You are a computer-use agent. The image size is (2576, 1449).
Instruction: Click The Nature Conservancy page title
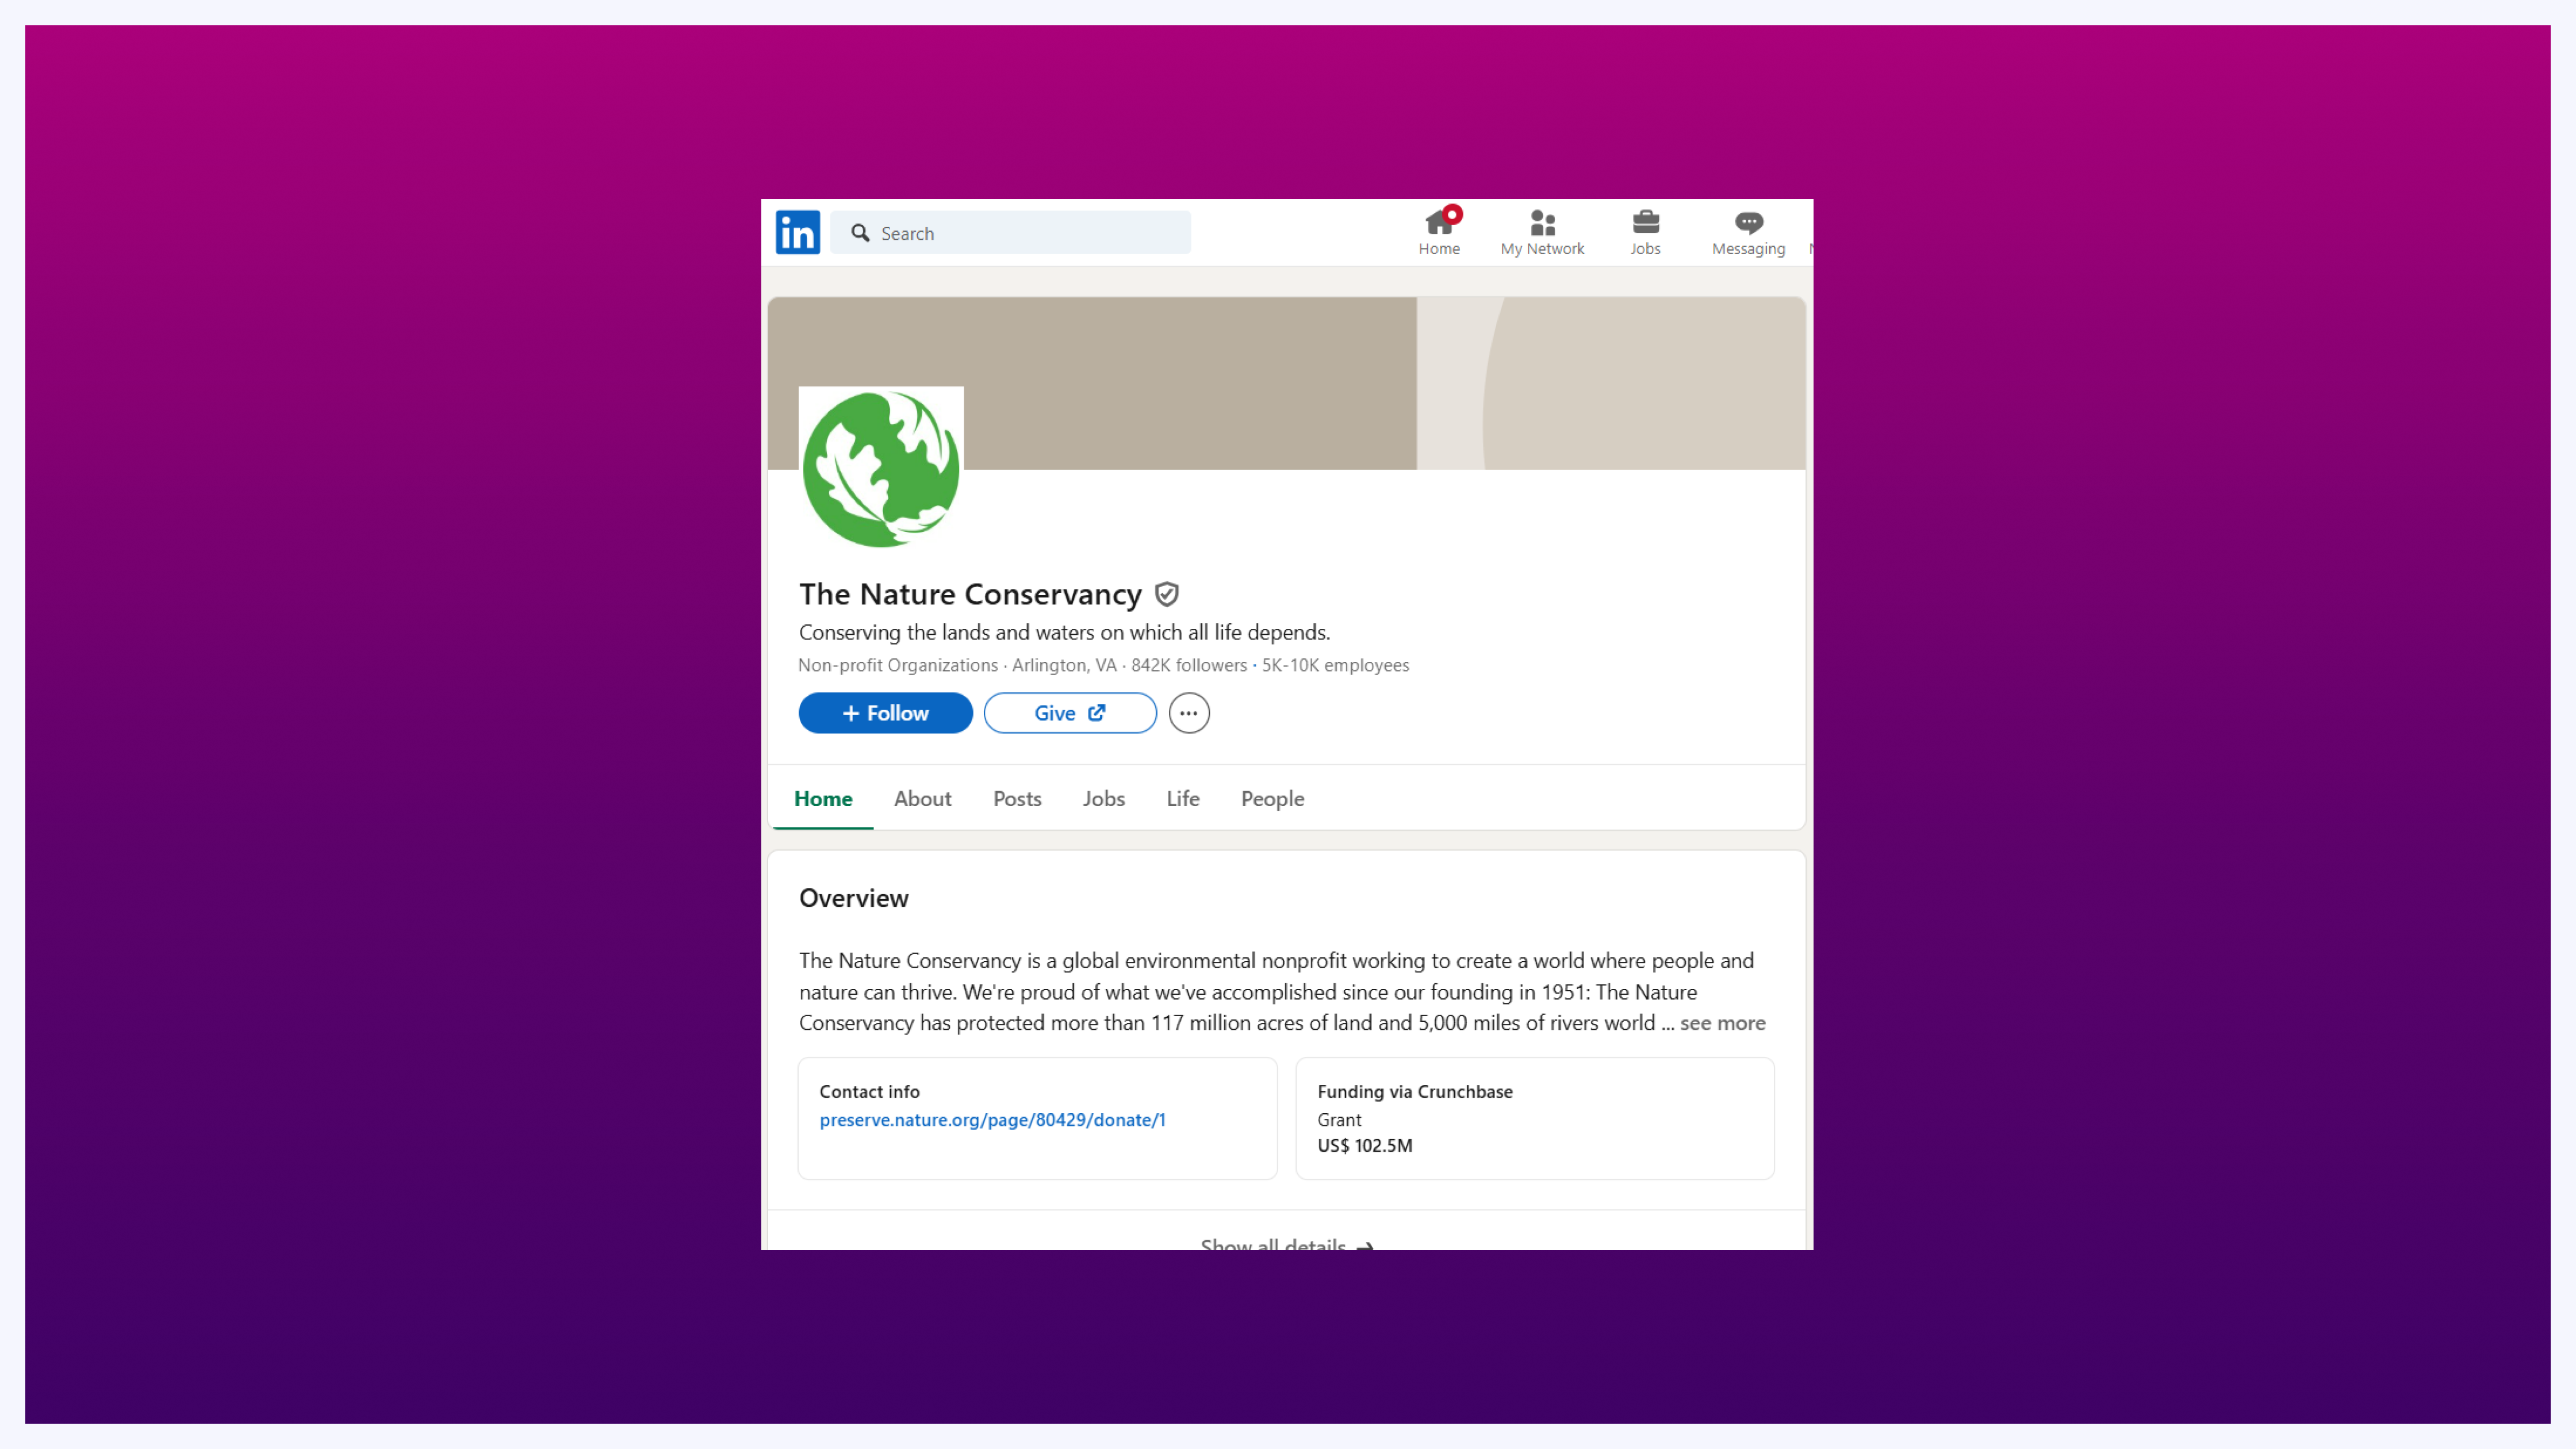[969, 594]
